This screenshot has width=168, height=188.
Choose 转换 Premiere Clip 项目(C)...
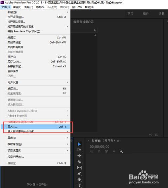point(35,31)
